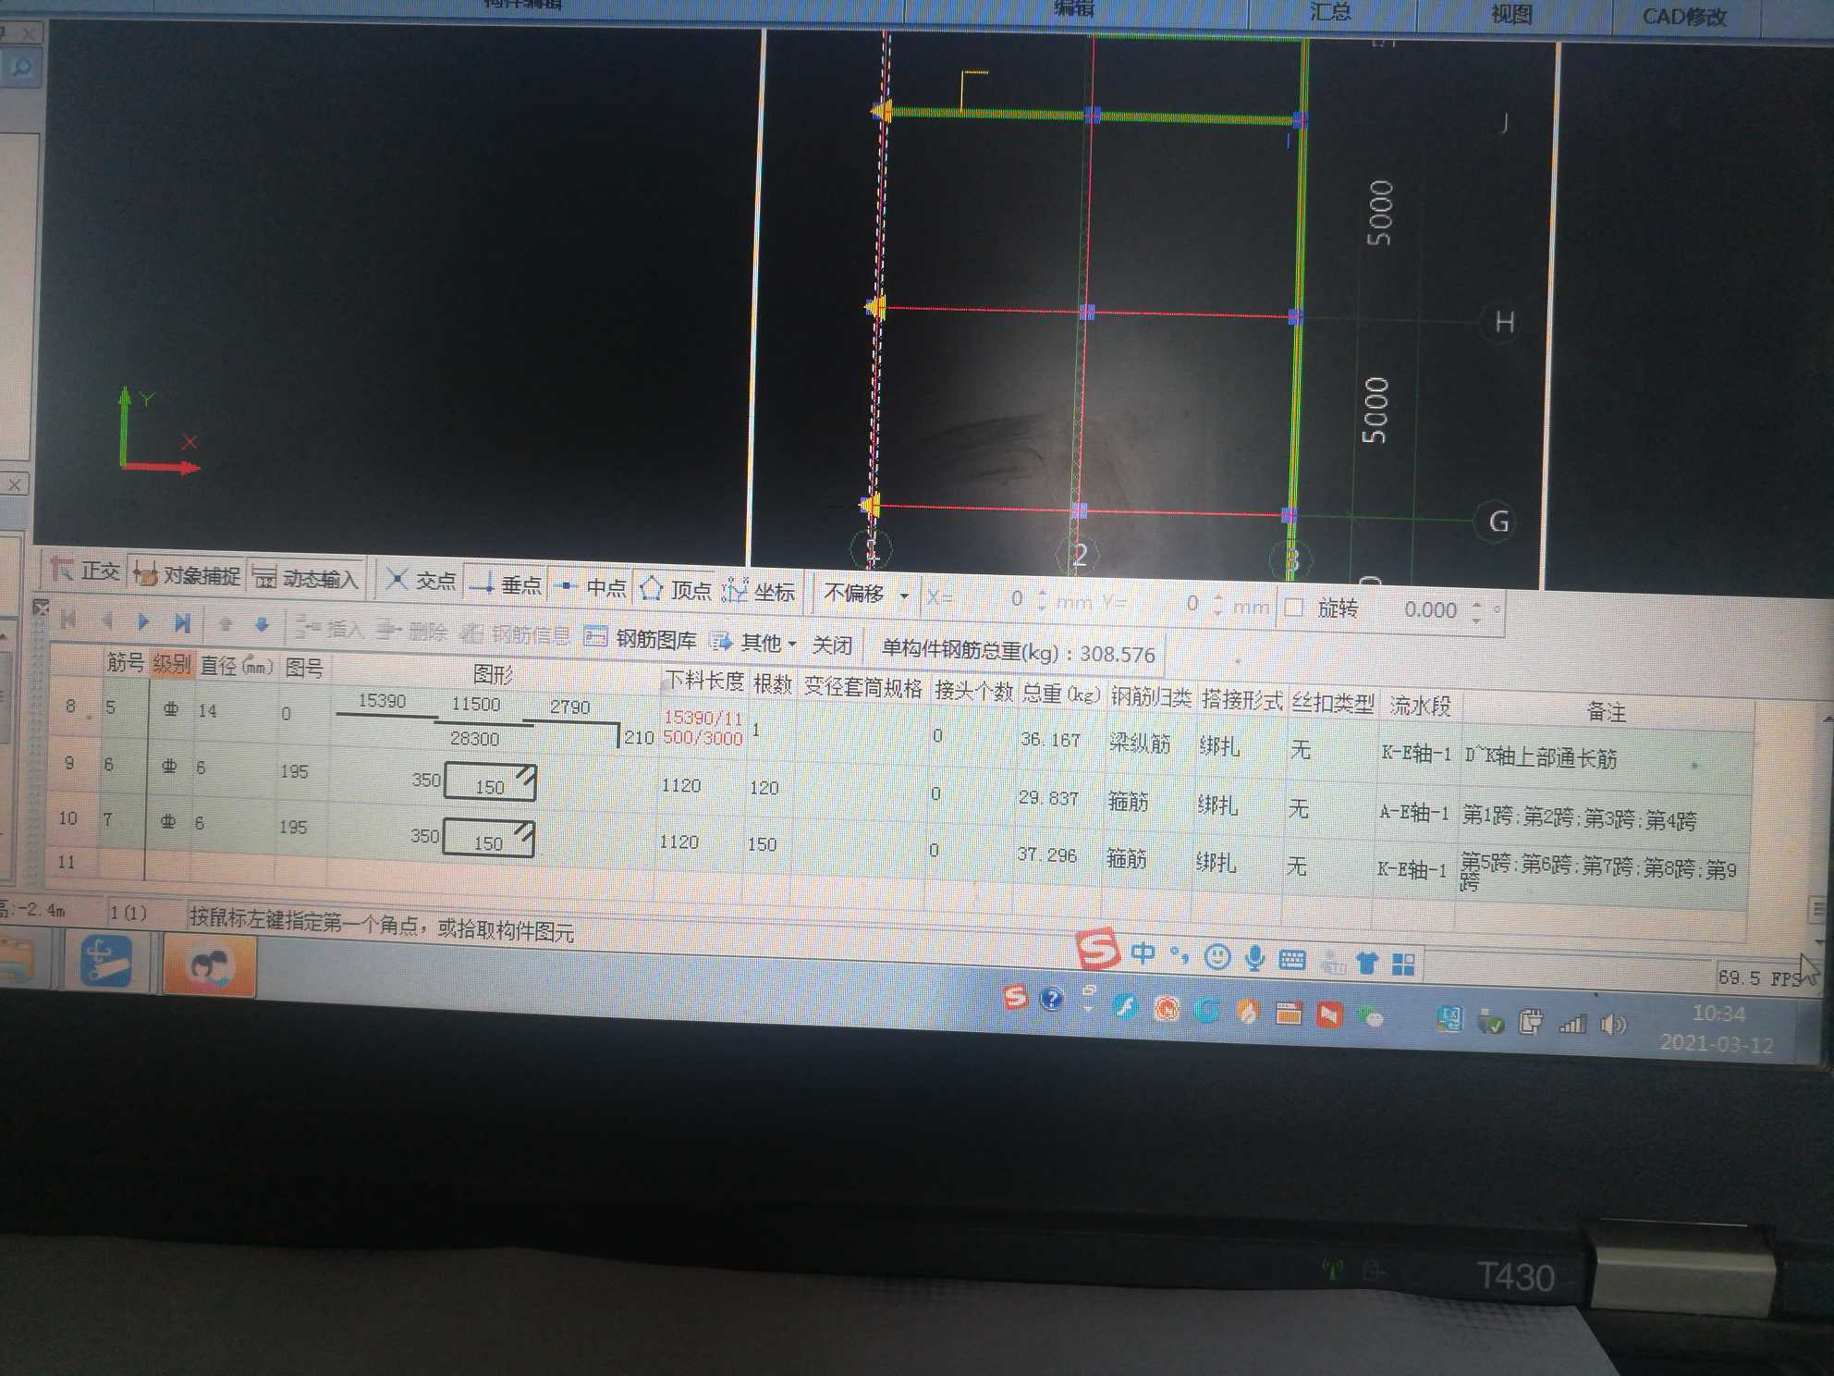Go to previous rebar record
Viewport: 1834px width, 1376px height.
point(106,620)
